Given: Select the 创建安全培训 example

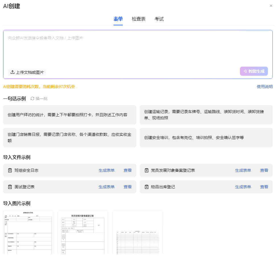Looking at the screenshot, I should (x=206, y=138).
